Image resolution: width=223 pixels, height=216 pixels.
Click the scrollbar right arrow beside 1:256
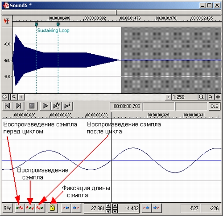(x=168, y=97)
